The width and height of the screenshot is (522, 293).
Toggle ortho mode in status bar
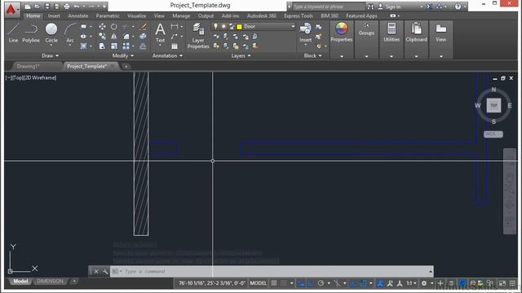pos(311,283)
